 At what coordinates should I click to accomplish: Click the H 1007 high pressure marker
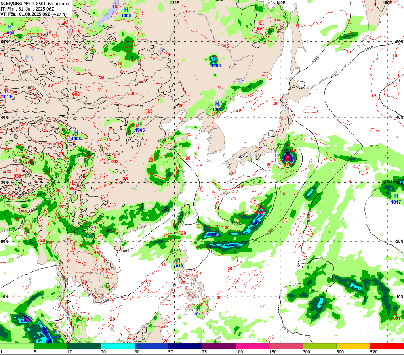(x=217, y=106)
